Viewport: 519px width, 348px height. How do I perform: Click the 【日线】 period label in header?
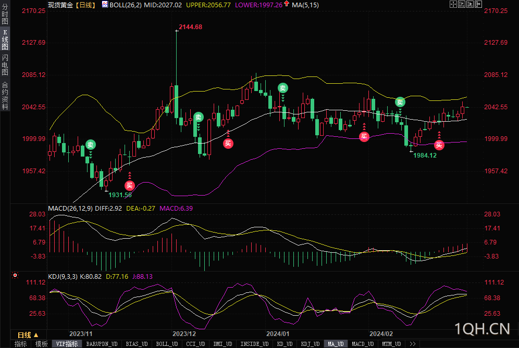(85, 5)
